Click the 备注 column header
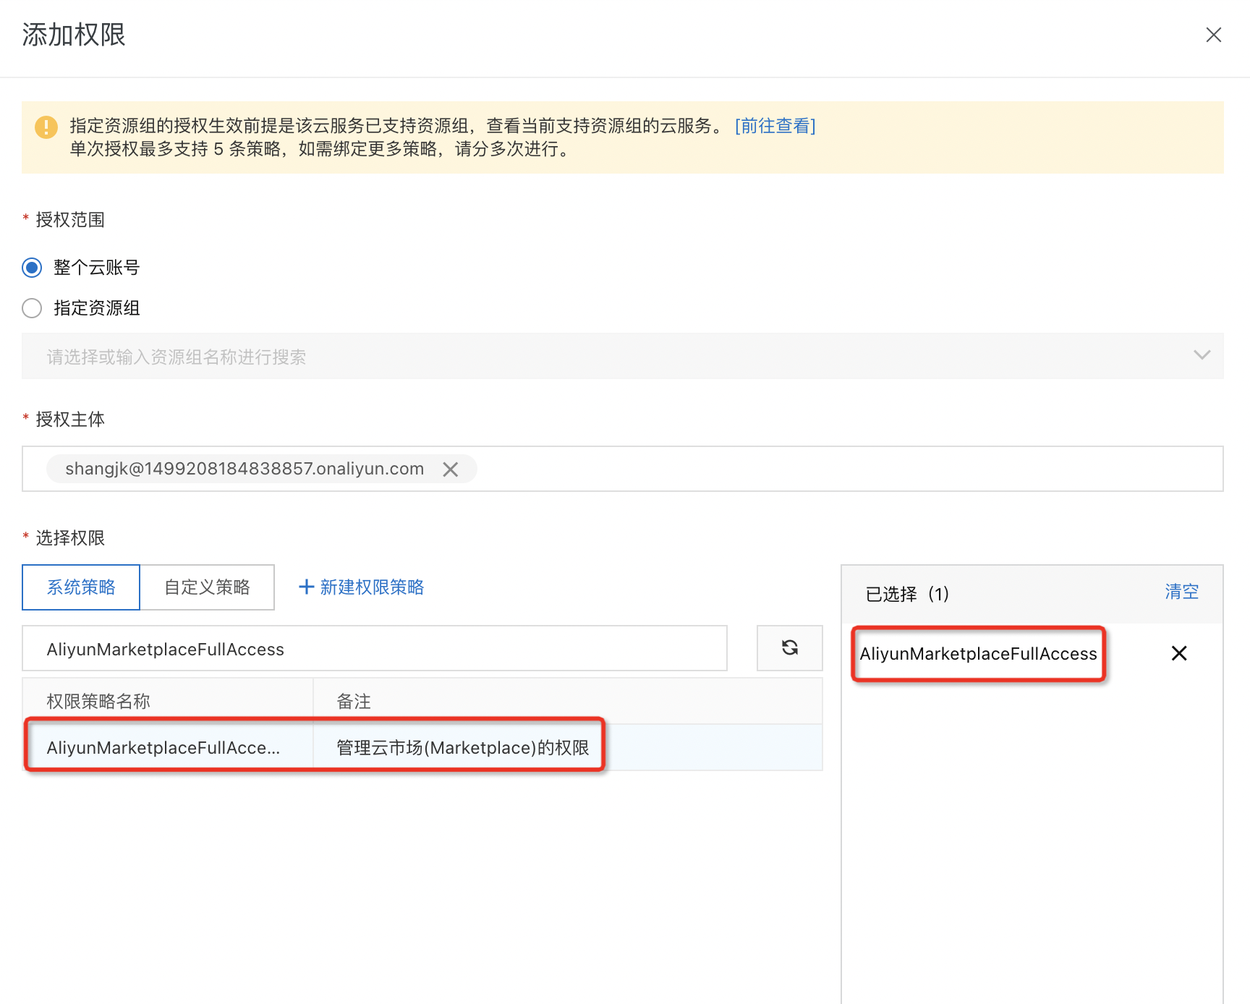The width and height of the screenshot is (1250, 1004). (x=568, y=701)
